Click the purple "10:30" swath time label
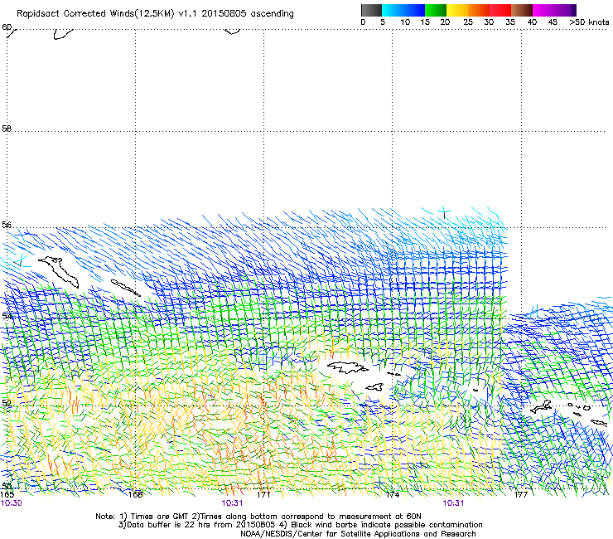 [x=11, y=503]
